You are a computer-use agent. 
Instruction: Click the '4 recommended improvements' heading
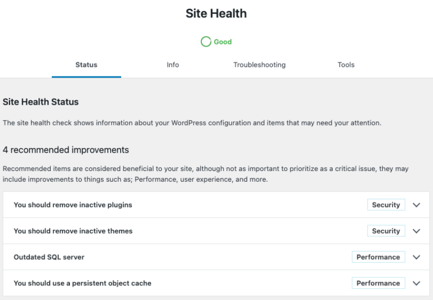click(66, 150)
